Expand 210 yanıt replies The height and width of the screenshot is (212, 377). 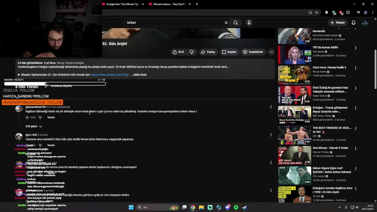click(x=34, y=126)
